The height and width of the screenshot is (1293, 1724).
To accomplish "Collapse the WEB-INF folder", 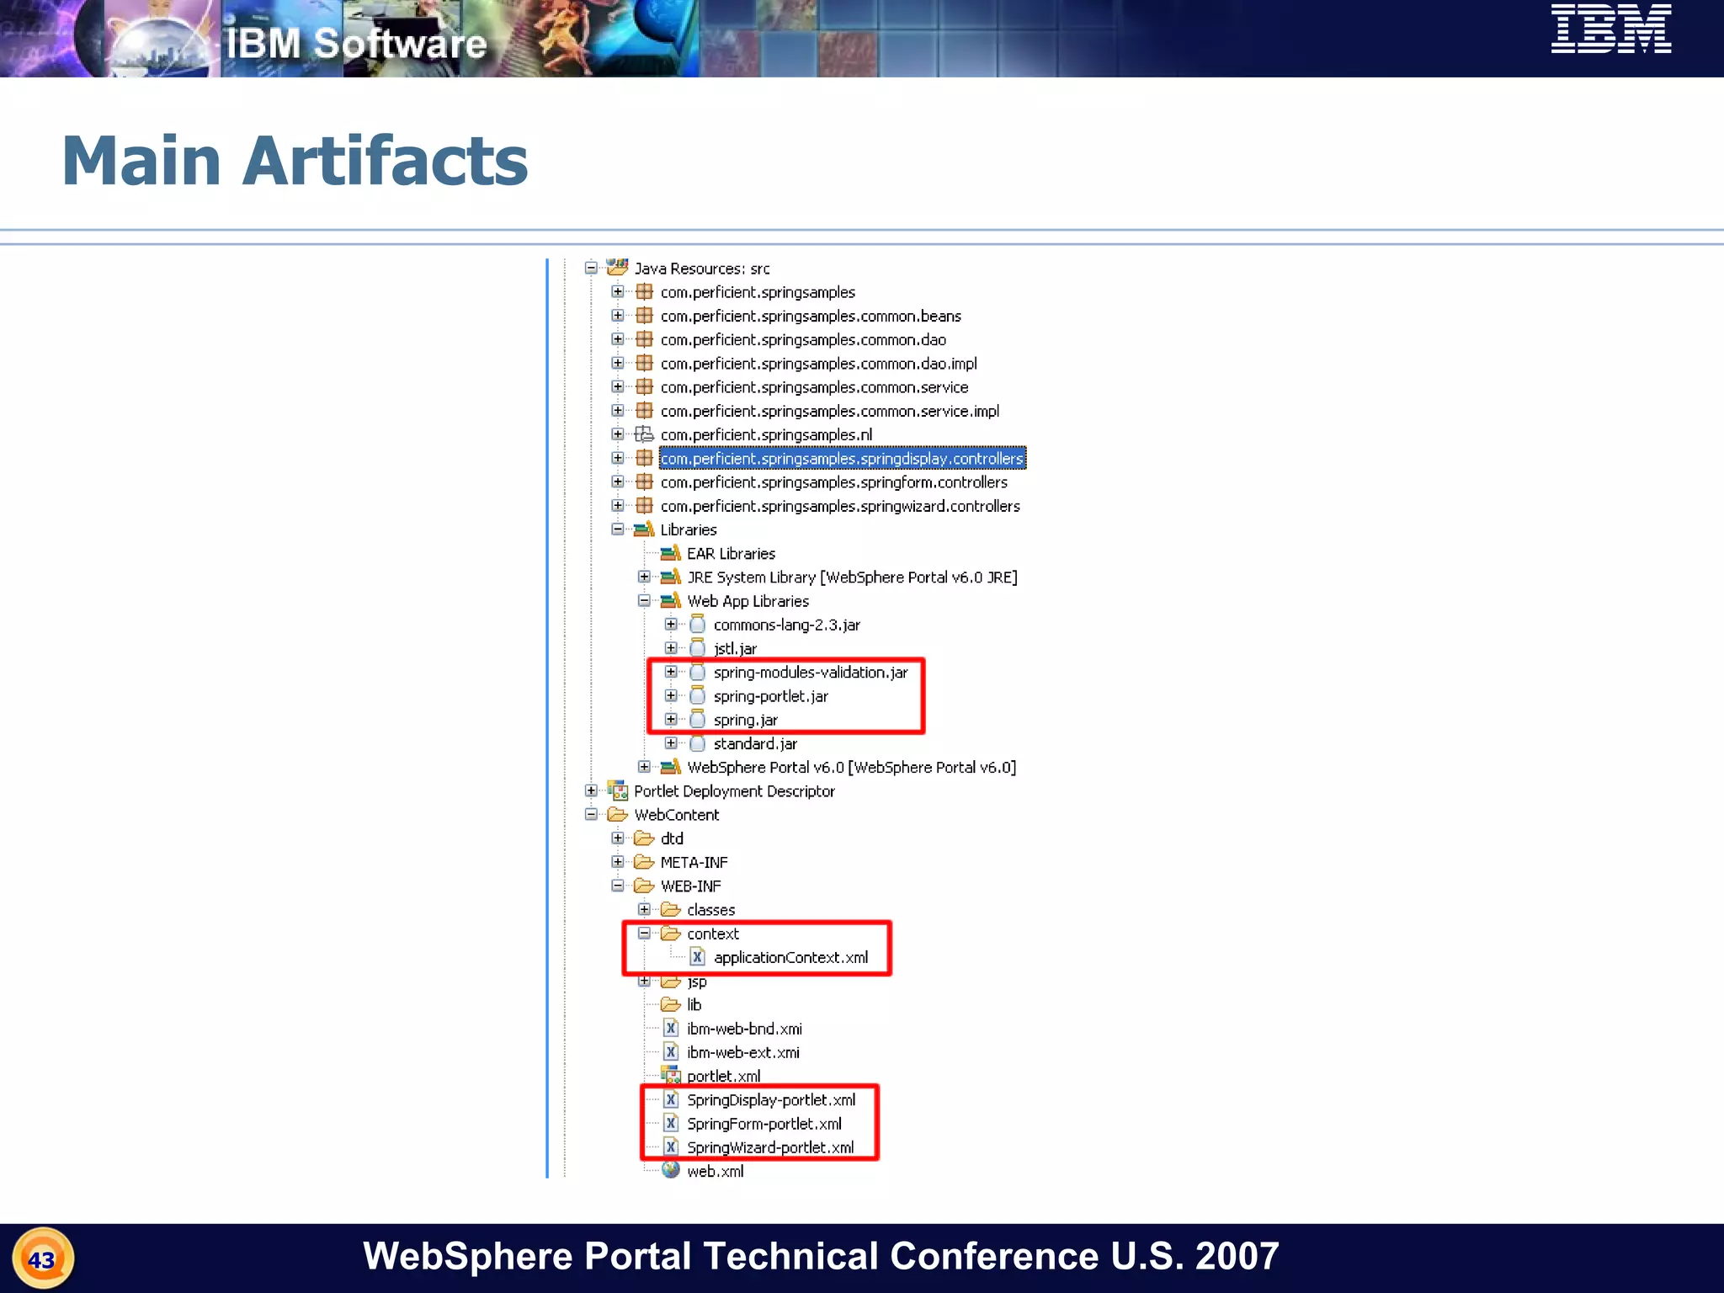I will pos(618,886).
